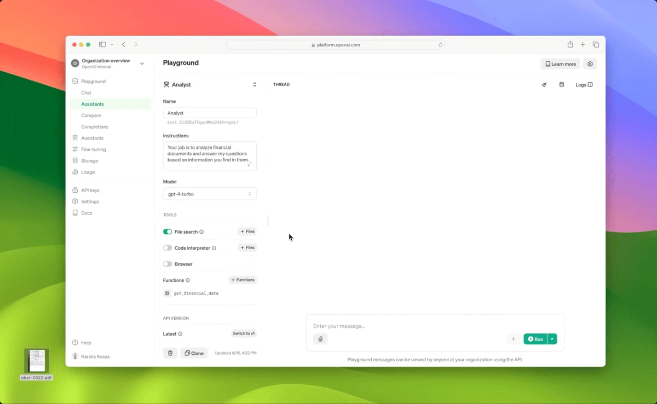657x404 pixels.
Task: Click the platform.openai.com address bar
Action: 335,45
